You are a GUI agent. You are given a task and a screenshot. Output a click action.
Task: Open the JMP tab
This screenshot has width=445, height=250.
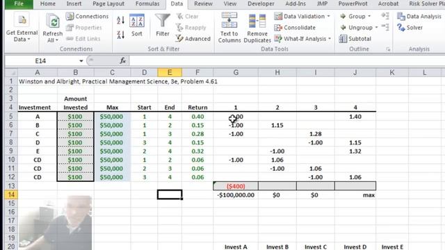coord(322,3)
